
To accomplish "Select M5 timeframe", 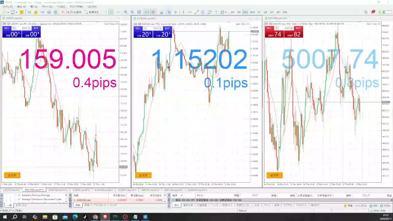I will pos(239,12).
